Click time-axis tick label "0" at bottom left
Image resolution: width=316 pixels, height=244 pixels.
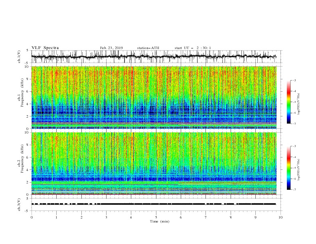click(32, 217)
